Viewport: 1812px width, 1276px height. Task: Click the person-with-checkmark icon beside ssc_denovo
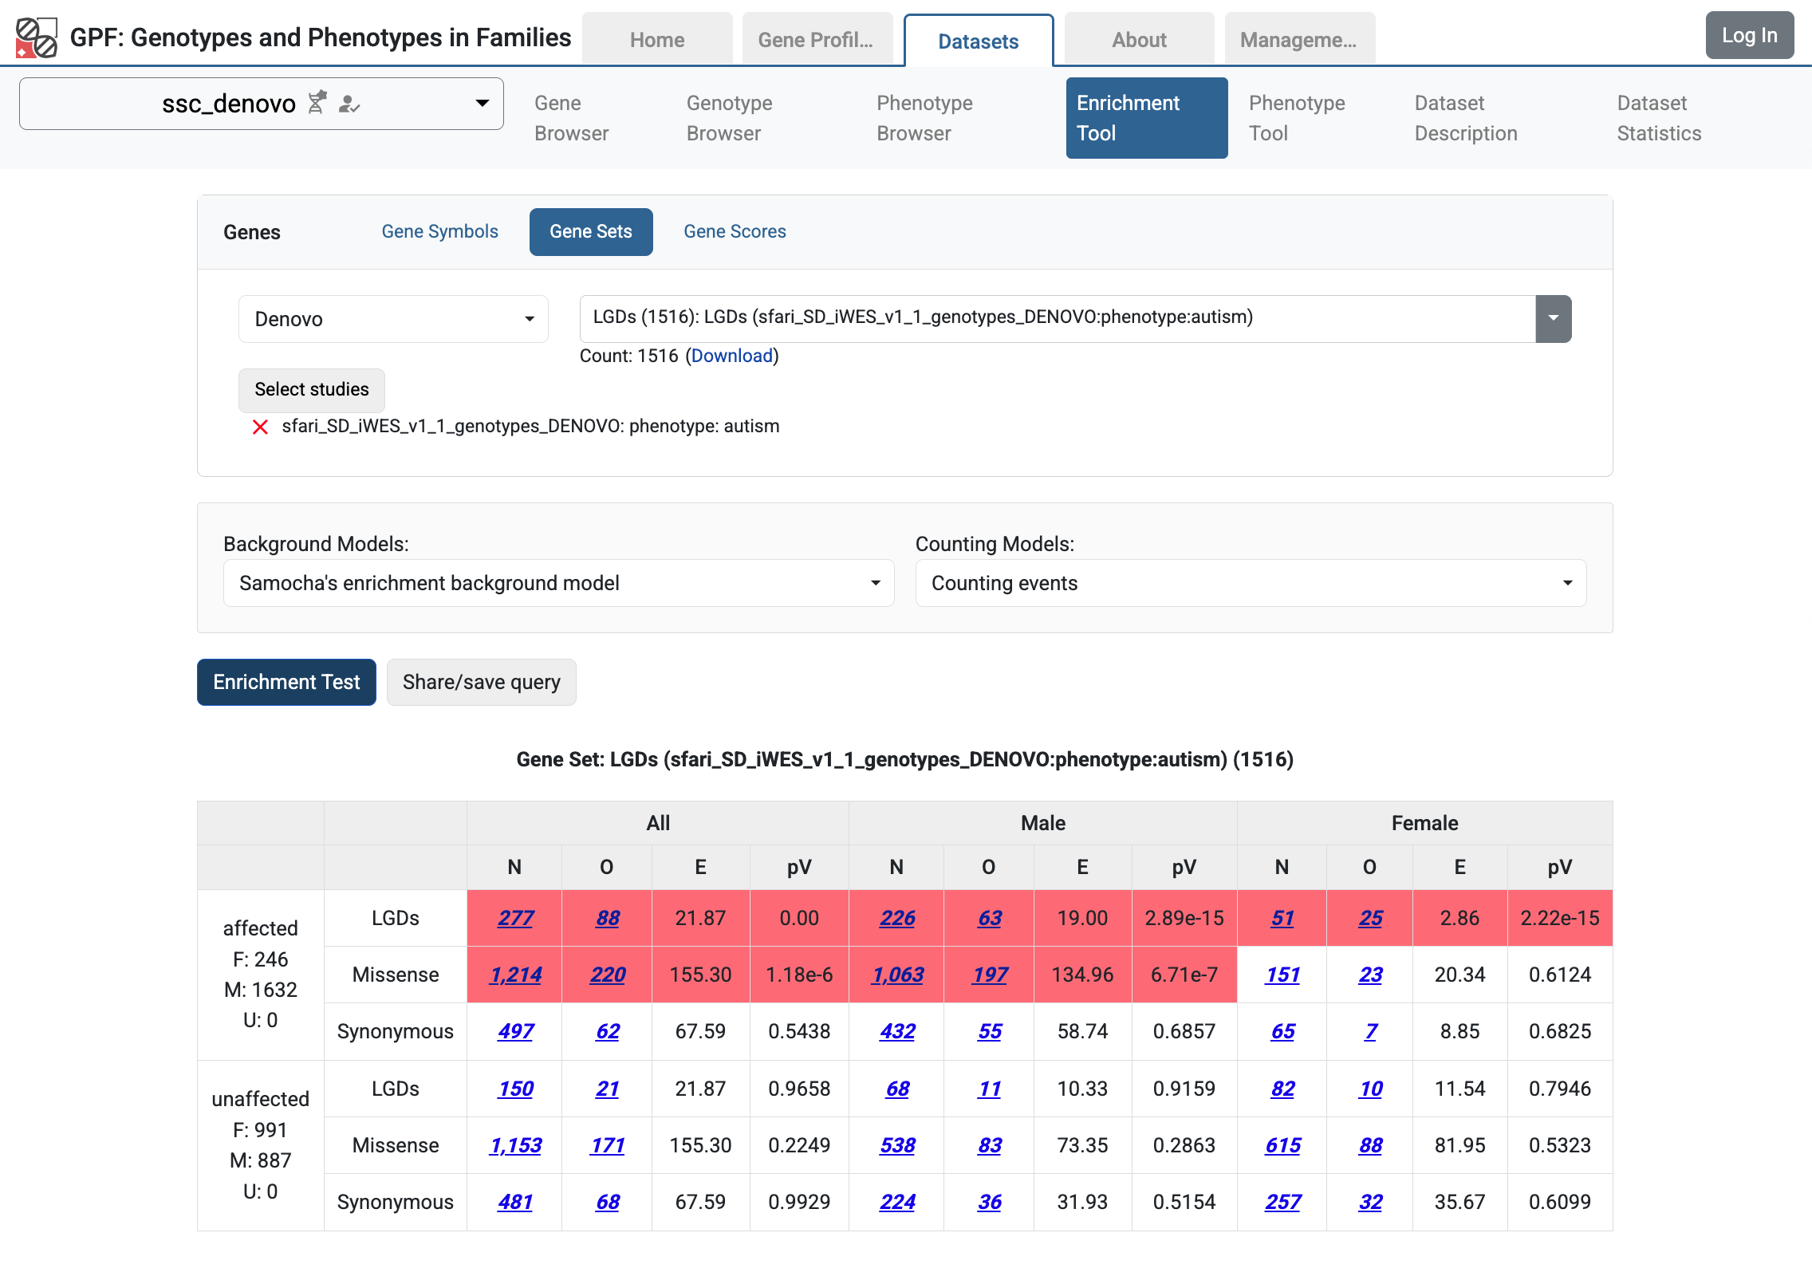(349, 104)
